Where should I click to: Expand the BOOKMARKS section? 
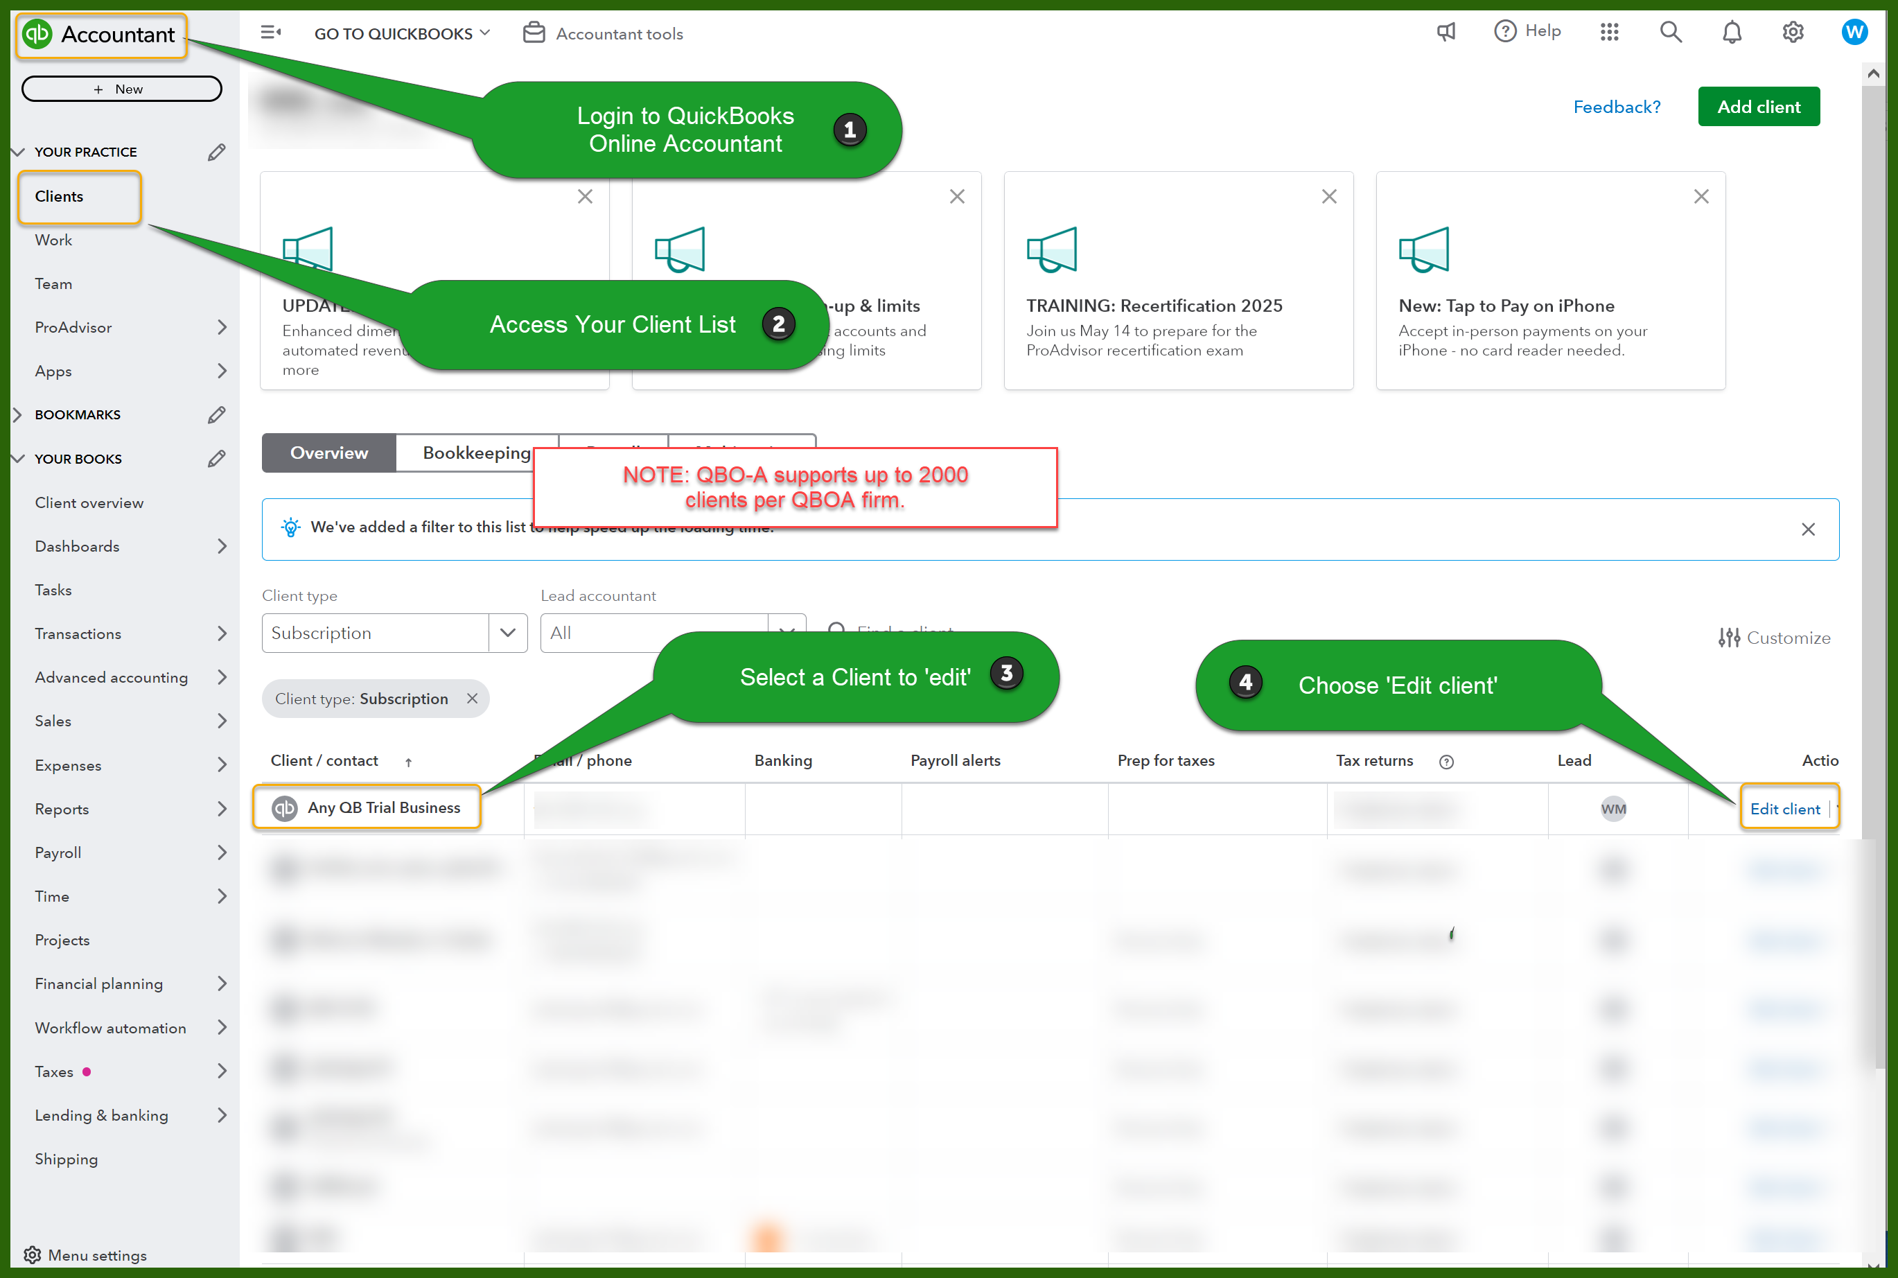tap(18, 415)
